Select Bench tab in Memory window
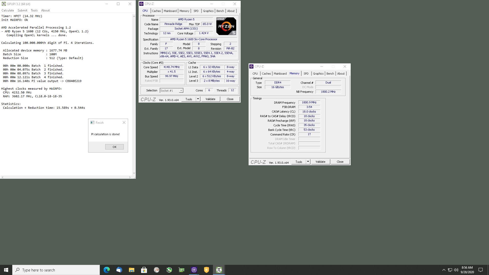Screen dimensions: 489x275 point(330,74)
